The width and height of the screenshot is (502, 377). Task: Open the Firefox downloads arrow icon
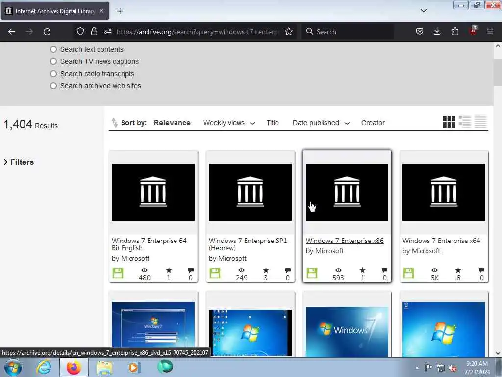point(437,31)
